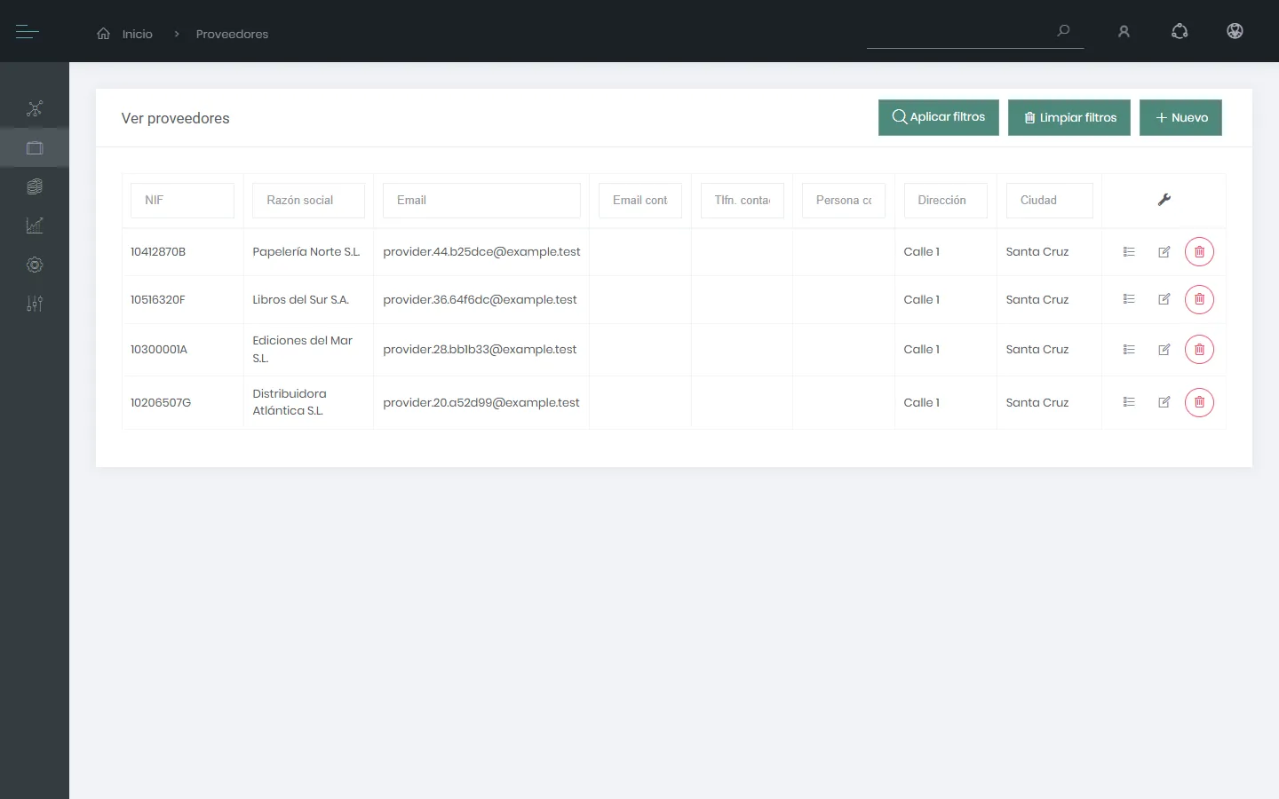Focus the Email contacto filter field
Image resolution: width=1279 pixels, height=799 pixels.
(640, 201)
